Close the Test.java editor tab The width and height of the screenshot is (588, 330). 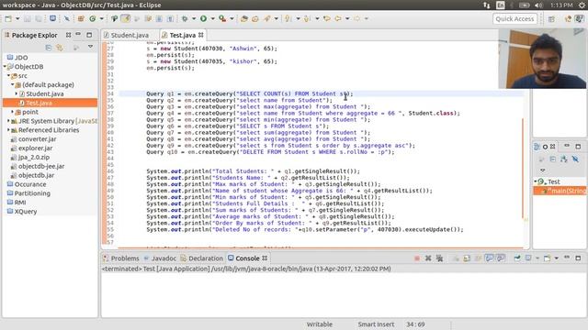point(201,35)
